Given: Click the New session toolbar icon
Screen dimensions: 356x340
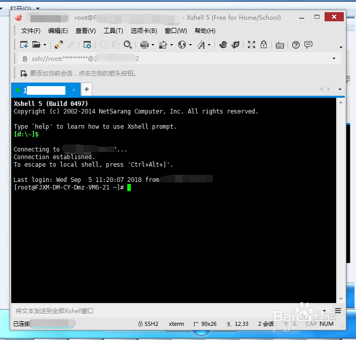Looking at the screenshot, I should 24,45.
